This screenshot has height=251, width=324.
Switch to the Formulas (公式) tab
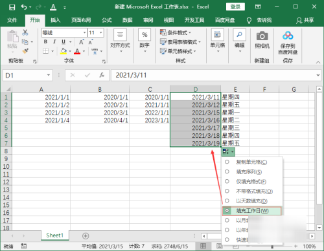[x=107, y=20]
